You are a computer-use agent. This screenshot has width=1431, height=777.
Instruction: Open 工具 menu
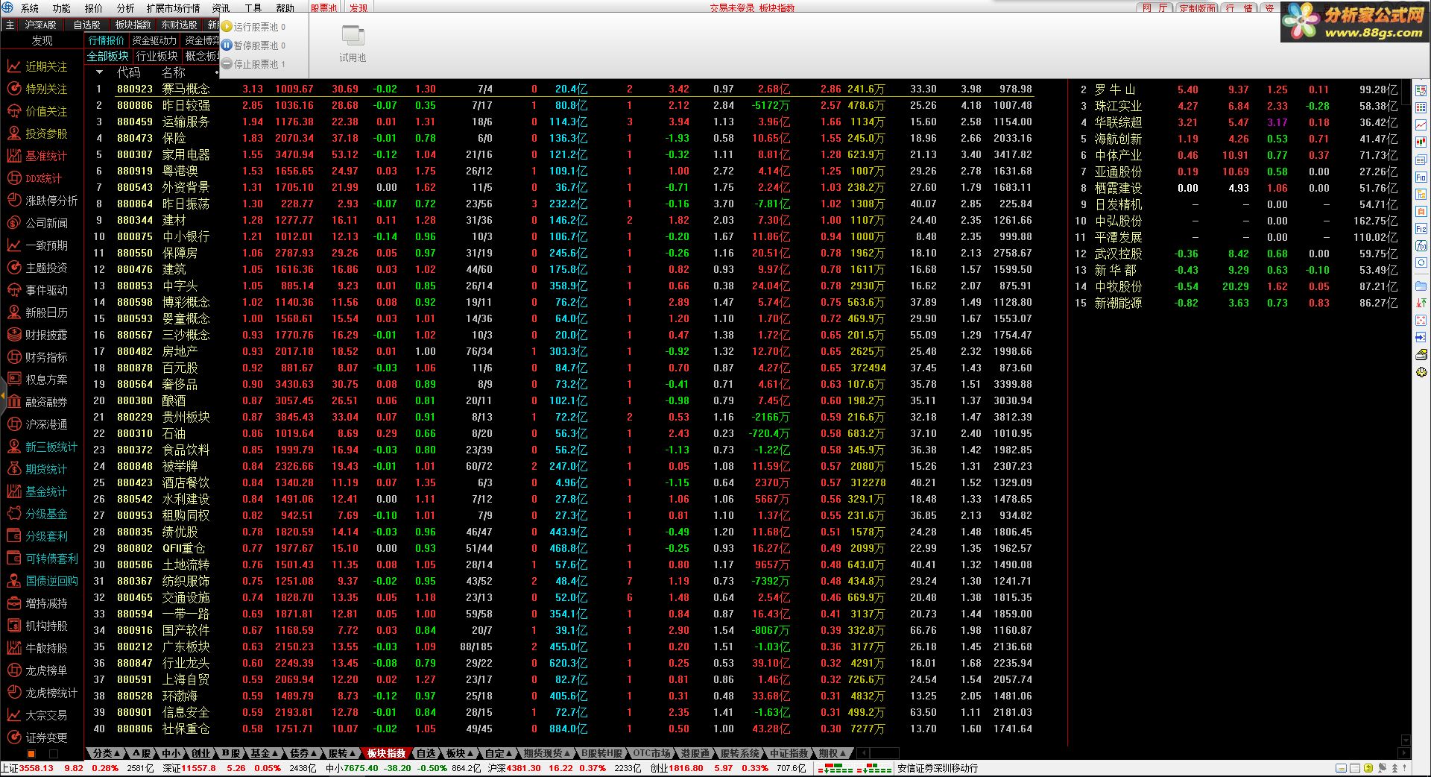(x=253, y=8)
